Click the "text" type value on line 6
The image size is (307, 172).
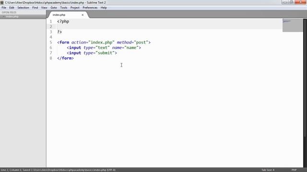(x=103, y=48)
